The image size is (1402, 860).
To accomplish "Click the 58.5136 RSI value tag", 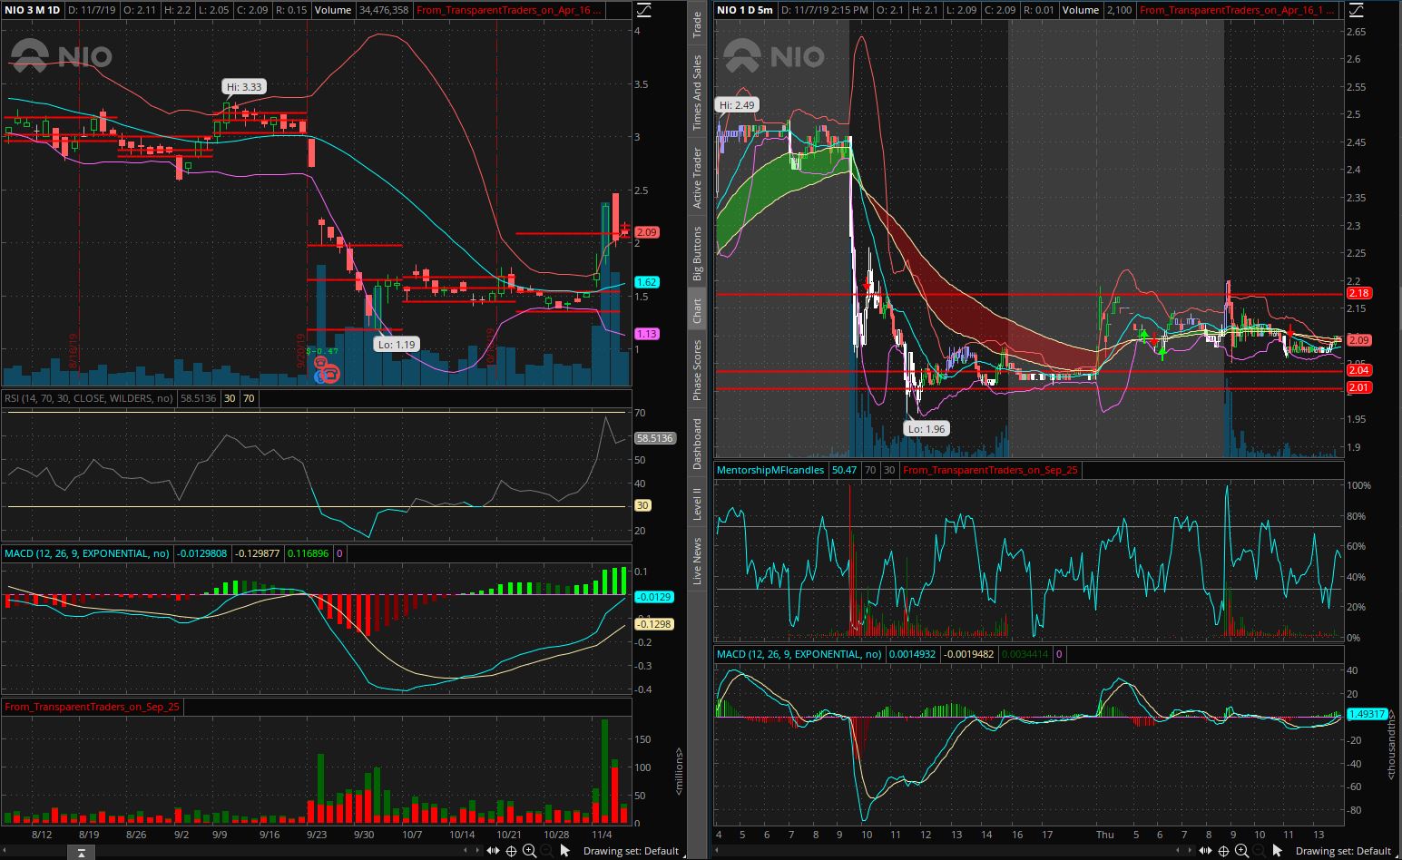I will tap(655, 437).
